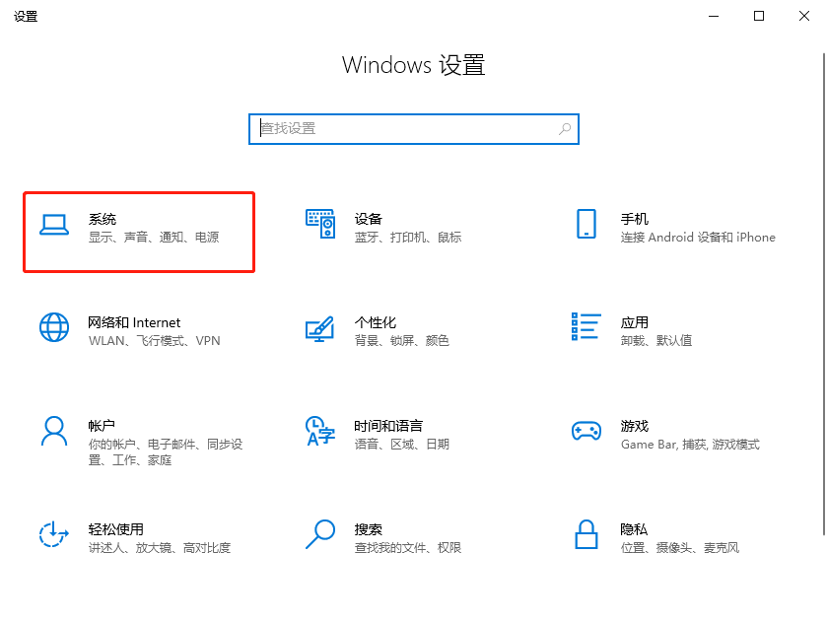Click the 设置 title bar label
The width and height of the screenshot is (827, 623).
click(26, 16)
